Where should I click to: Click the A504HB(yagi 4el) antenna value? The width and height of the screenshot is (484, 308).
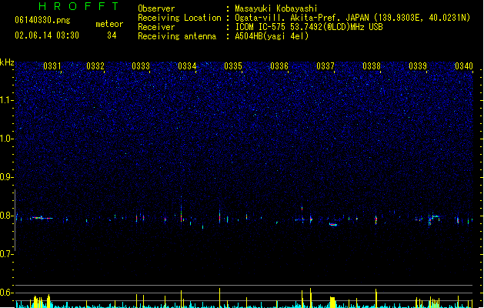click(272, 36)
